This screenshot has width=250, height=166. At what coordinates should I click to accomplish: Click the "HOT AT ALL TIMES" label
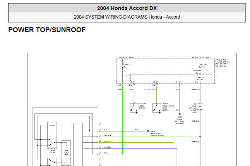126,57
